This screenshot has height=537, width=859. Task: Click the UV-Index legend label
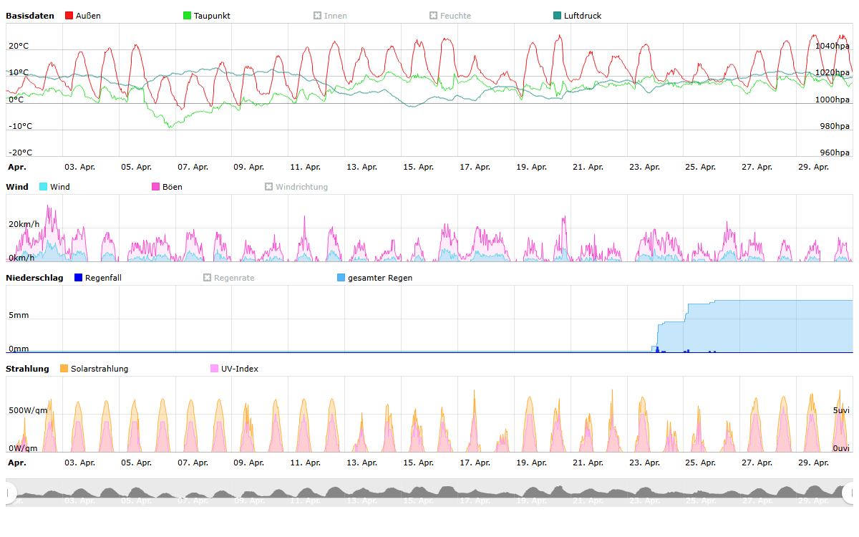(239, 369)
